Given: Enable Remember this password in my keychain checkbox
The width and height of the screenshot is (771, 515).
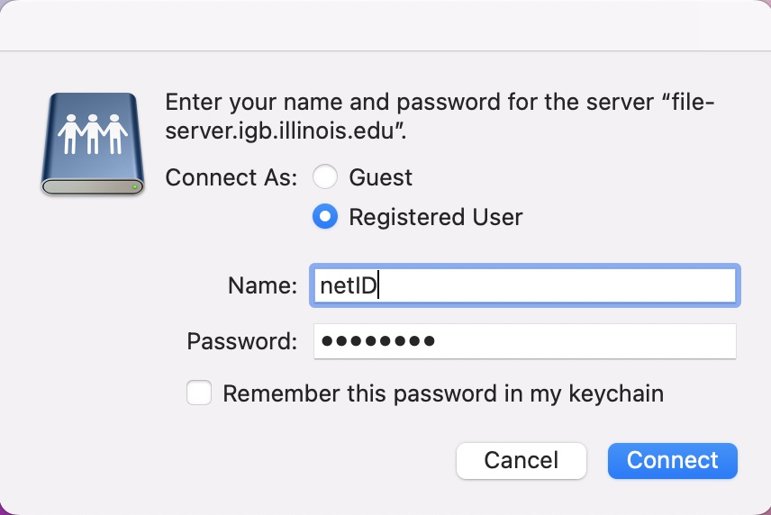Looking at the screenshot, I should (199, 393).
